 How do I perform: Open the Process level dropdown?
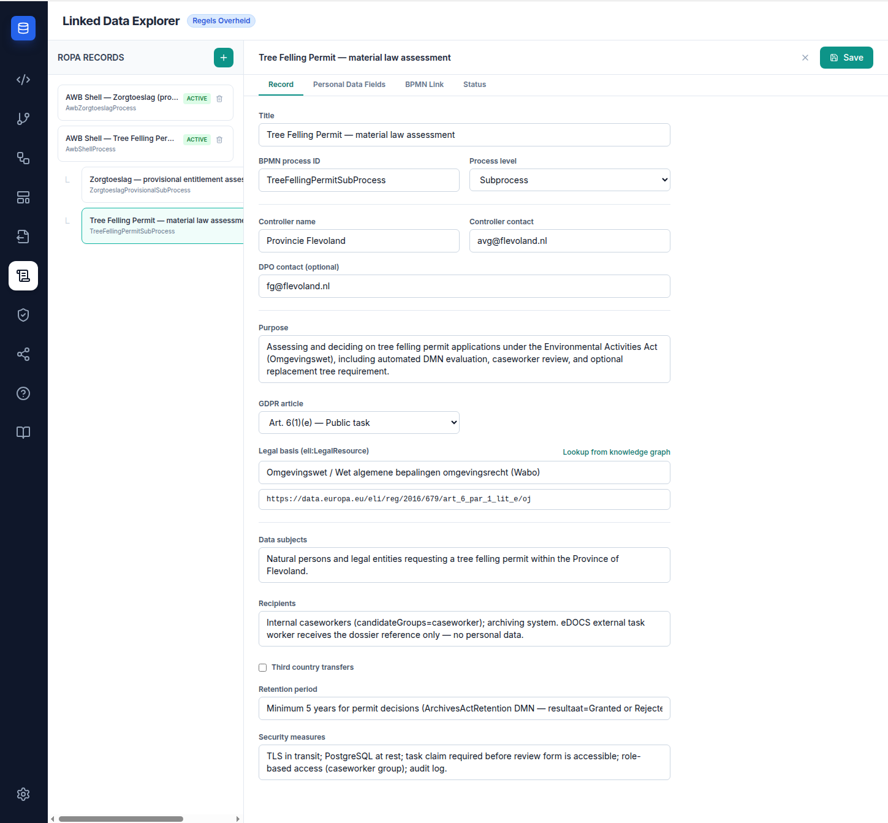(x=569, y=180)
